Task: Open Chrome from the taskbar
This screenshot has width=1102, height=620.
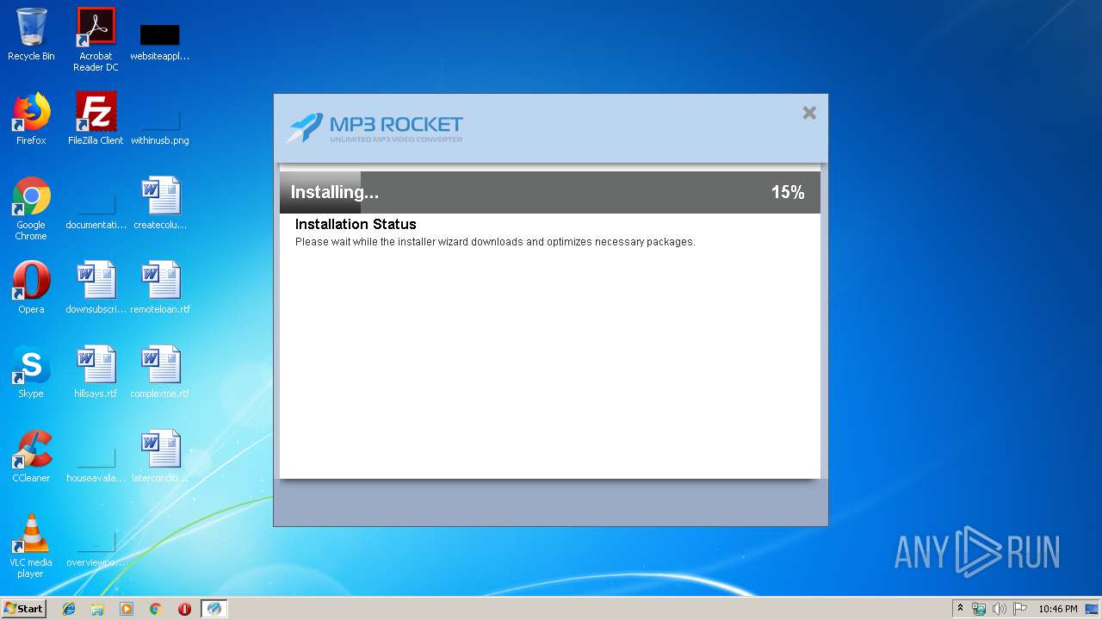Action: click(x=156, y=609)
